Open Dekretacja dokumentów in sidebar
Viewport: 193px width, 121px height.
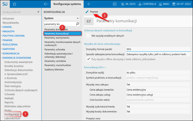(19, 70)
